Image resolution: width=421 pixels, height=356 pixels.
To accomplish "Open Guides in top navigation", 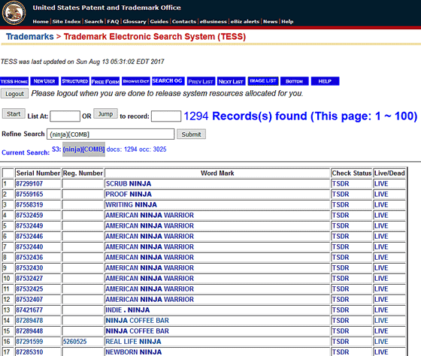I will coord(159,22).
